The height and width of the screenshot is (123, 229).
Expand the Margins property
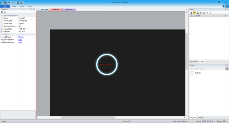tap(2, 32)
